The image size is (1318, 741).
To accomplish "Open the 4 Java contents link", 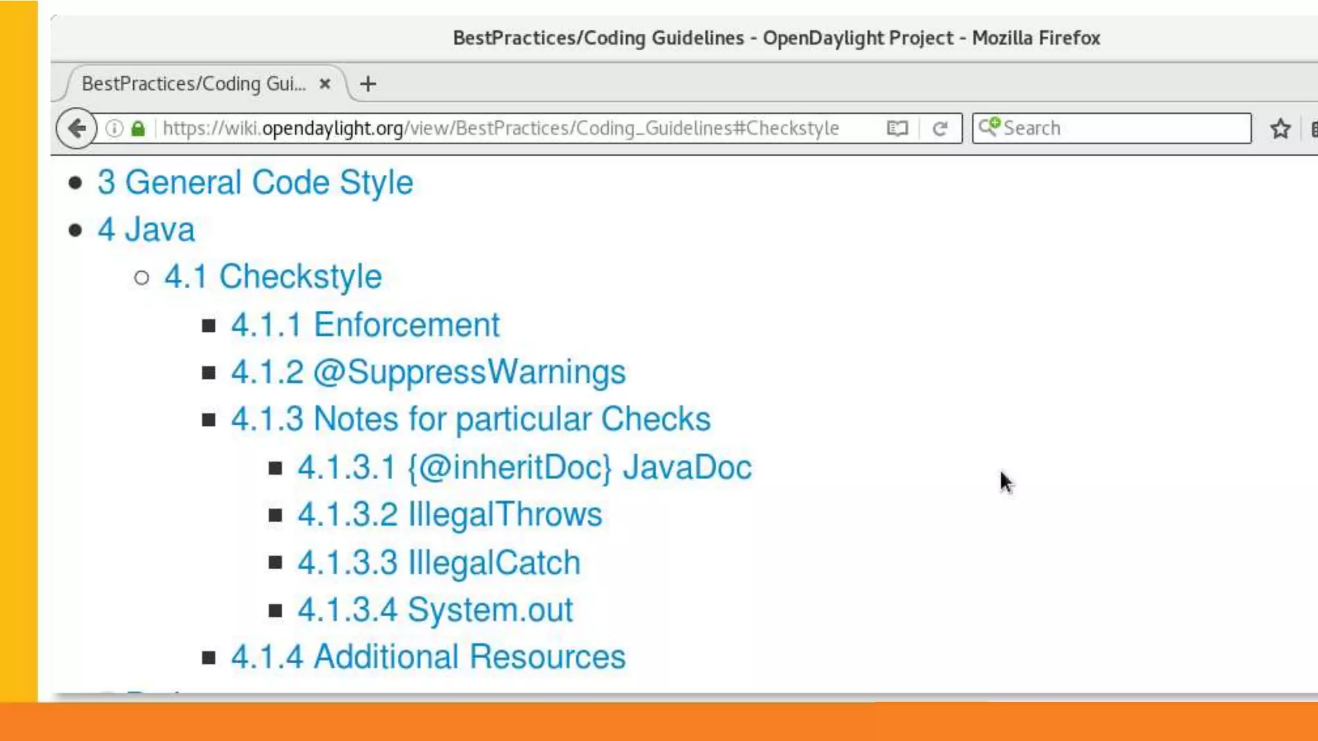I will pos(146,230).
